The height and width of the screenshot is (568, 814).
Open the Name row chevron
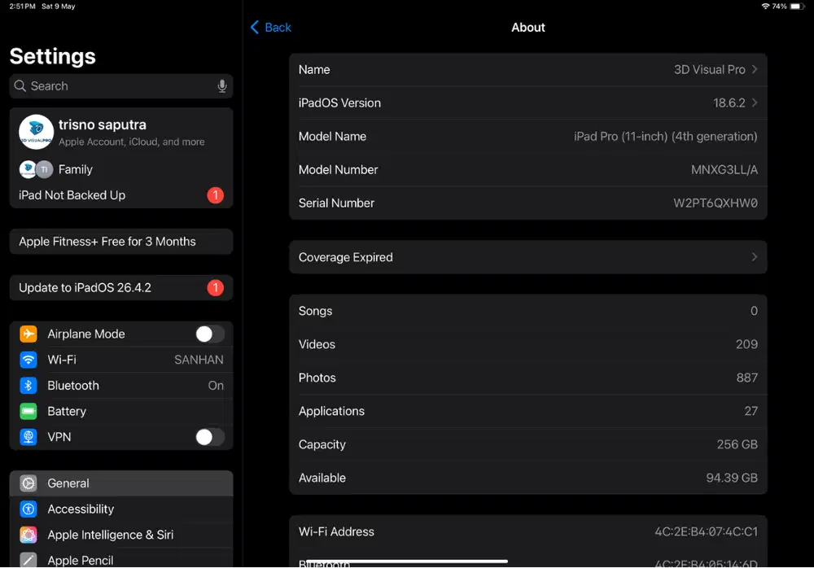coord(755,69)
